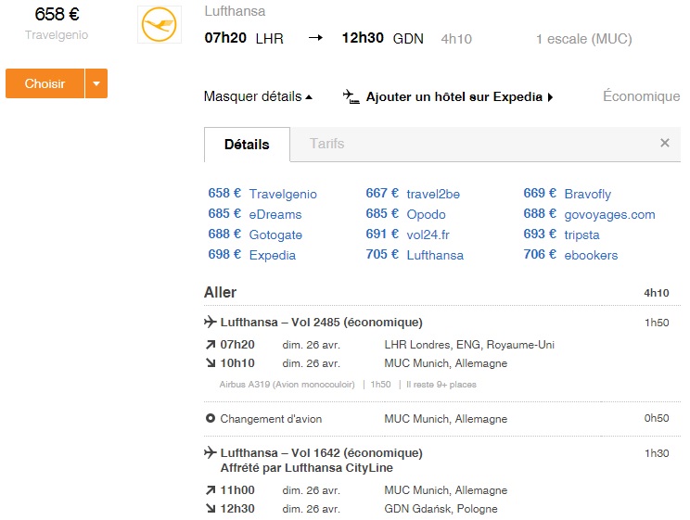Close the details panel with the X
The image size is (690, 520).
[665, 143]
